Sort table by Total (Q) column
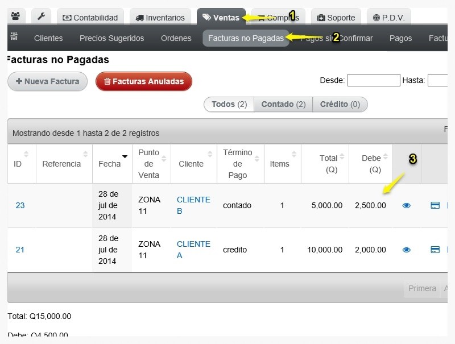Viewport: 455px width, 344px height. coord(325,164)
